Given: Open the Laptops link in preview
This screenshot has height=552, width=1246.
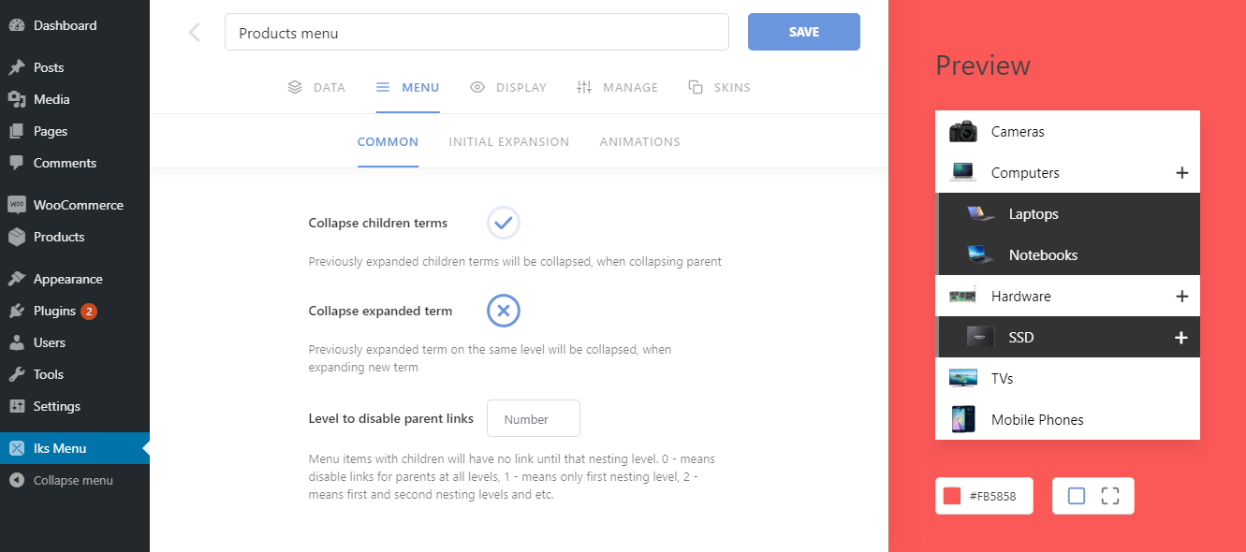Looking at the screenshot, I should pyautogui.click(x=1033, y=214).
